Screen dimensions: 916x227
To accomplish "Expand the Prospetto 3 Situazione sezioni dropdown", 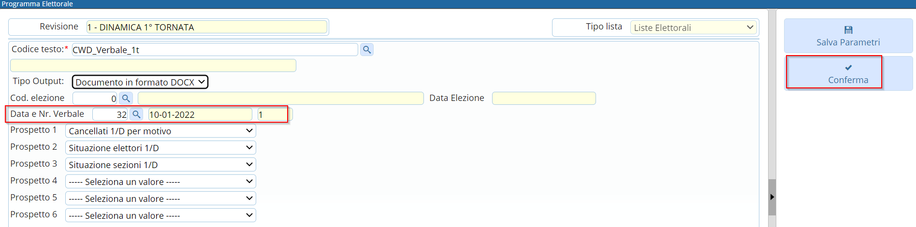I will 160,165.
